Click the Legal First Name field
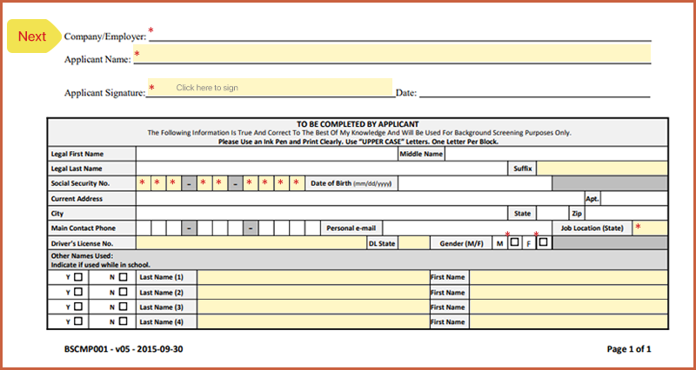This screenshot has width=696, height=370. pos(267,154)
